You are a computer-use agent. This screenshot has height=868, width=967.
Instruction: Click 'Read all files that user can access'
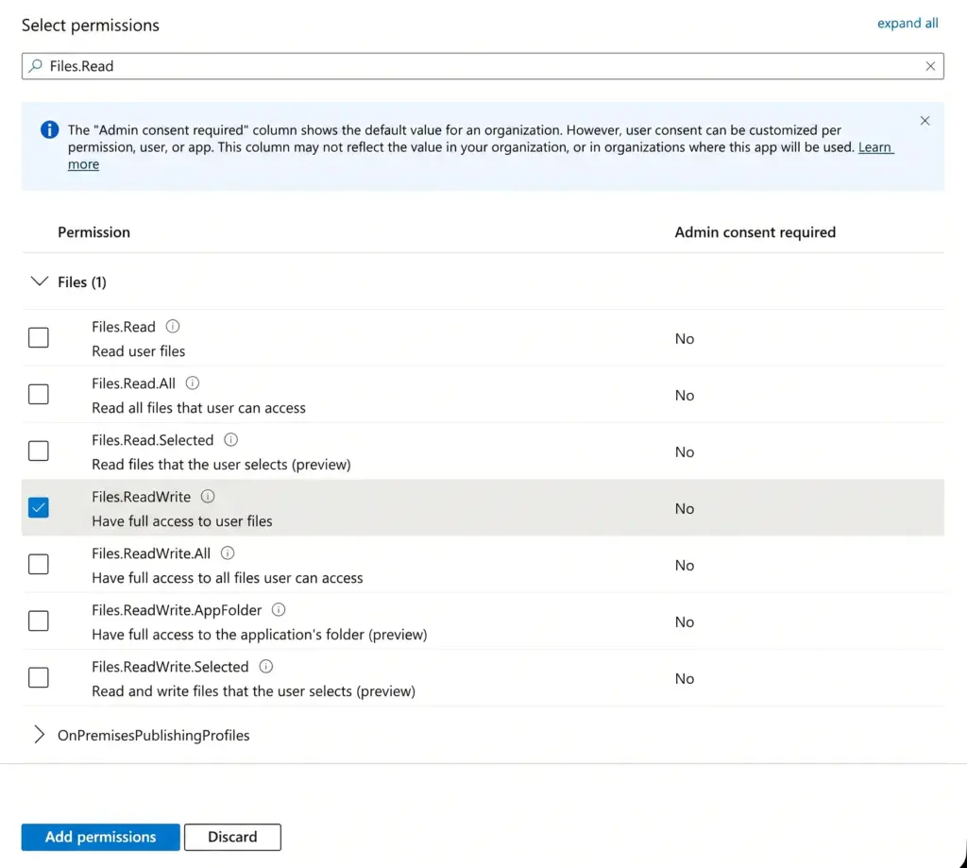[x=198, y=408]
